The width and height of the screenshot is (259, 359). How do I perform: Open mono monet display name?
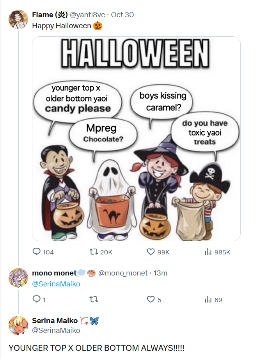pos(54,273)
